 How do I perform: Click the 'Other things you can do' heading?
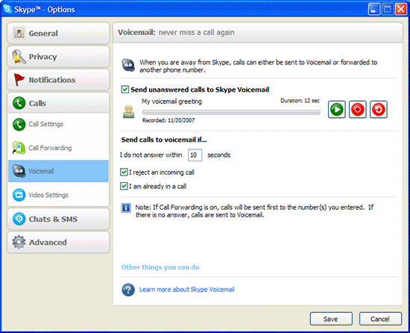160,267
